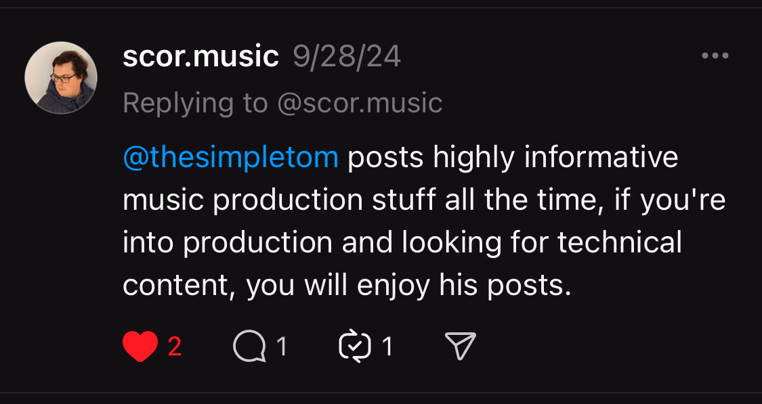Click the red like count 2
The height and width of the screenshot is (404, 762).
pos(175,347)
